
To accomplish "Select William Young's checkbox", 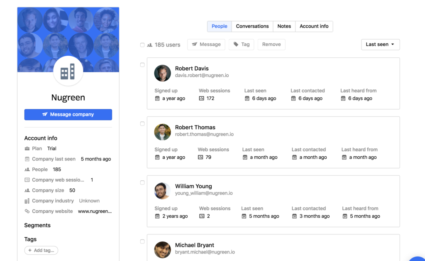I will pyautogui.click(x=142, y=182).
